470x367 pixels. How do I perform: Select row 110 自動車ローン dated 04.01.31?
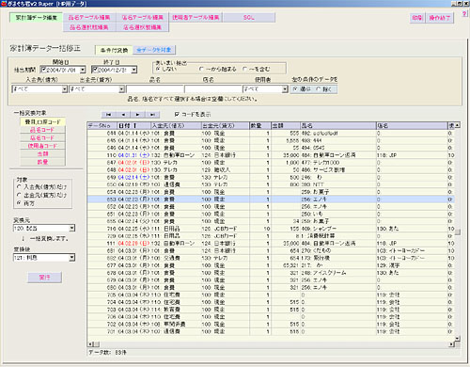271,155
